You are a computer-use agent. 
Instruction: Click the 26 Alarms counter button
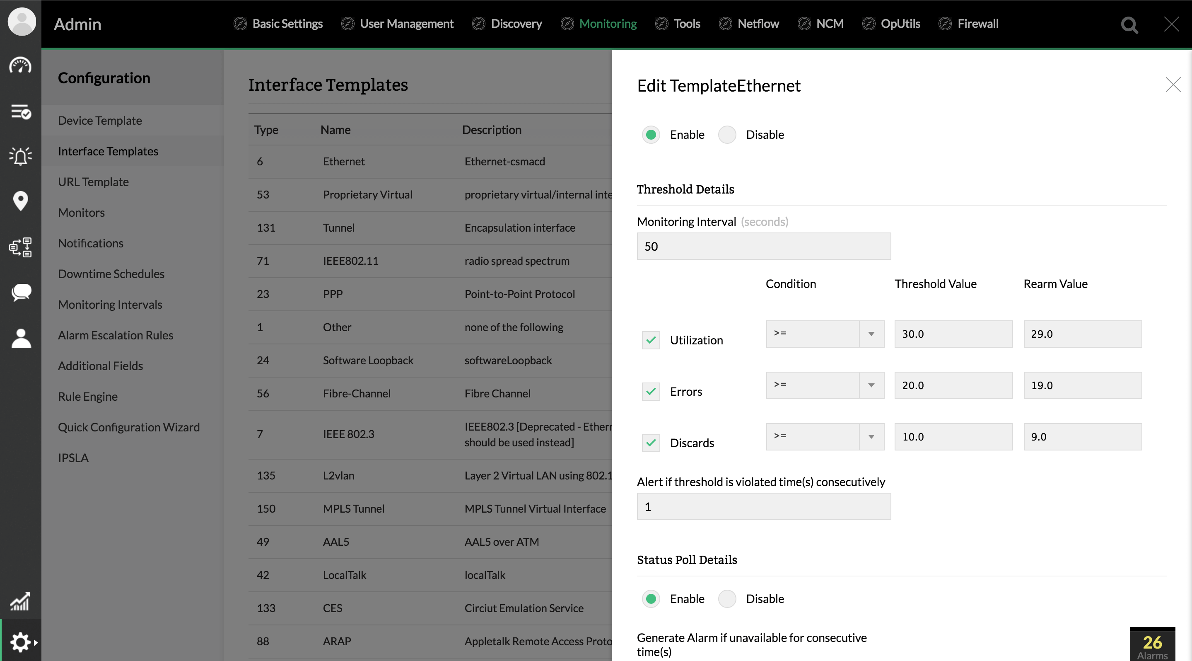[1152, 645]
